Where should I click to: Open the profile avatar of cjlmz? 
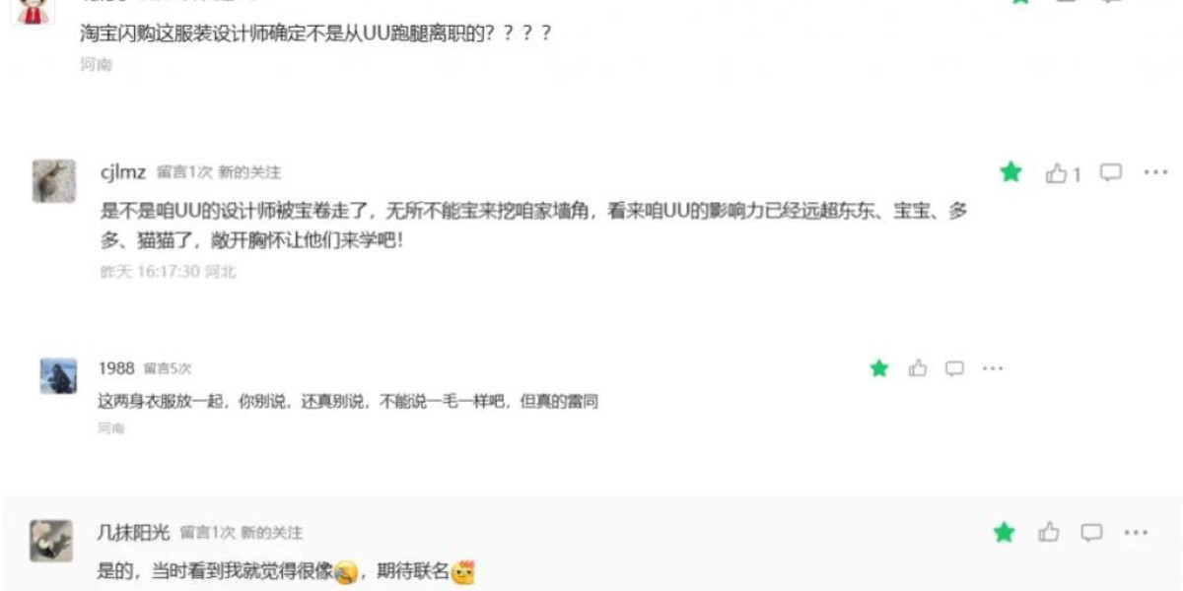point(53,181)
